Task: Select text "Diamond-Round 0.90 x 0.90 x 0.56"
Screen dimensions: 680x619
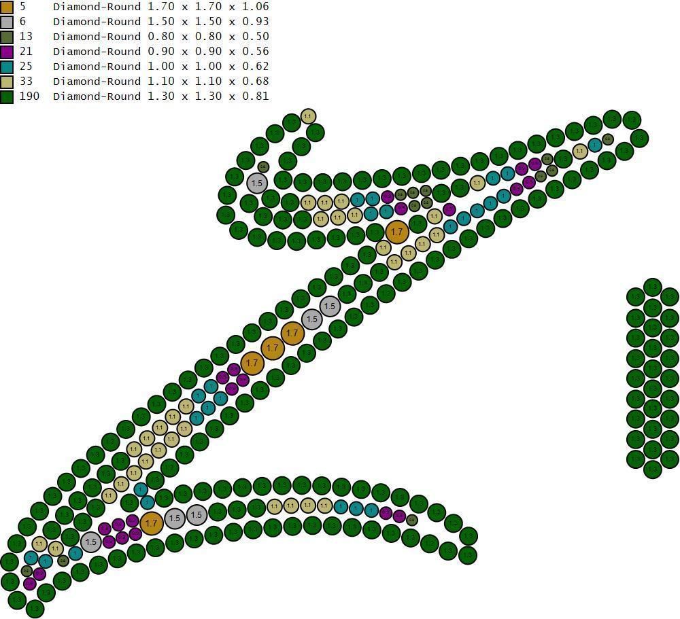Action: [161, 51]
